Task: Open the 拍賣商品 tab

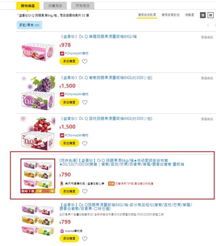Action: [x=55, y=6]
